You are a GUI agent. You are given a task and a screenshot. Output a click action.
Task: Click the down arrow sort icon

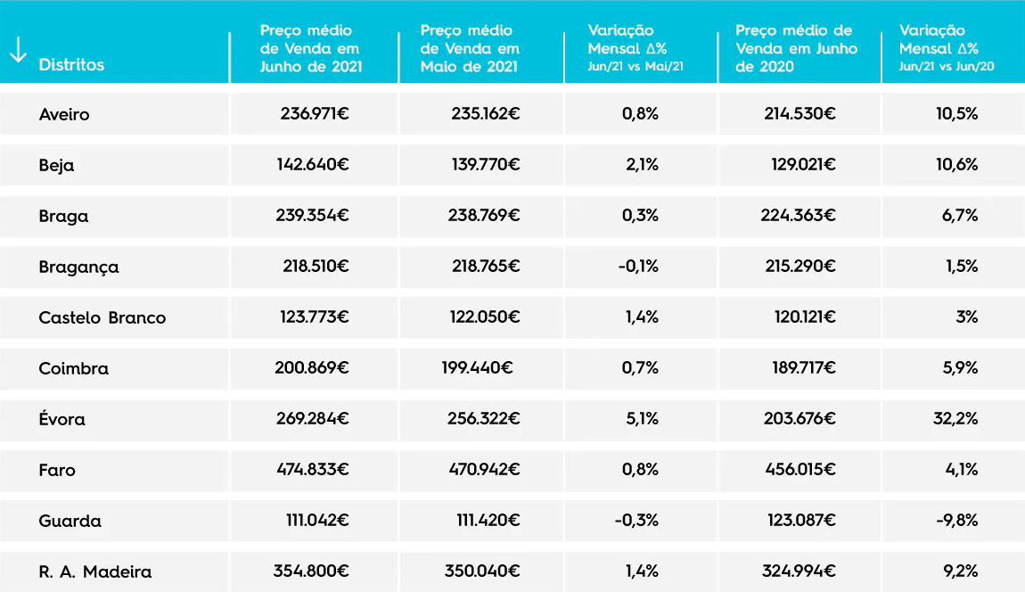tap(18, 51)
